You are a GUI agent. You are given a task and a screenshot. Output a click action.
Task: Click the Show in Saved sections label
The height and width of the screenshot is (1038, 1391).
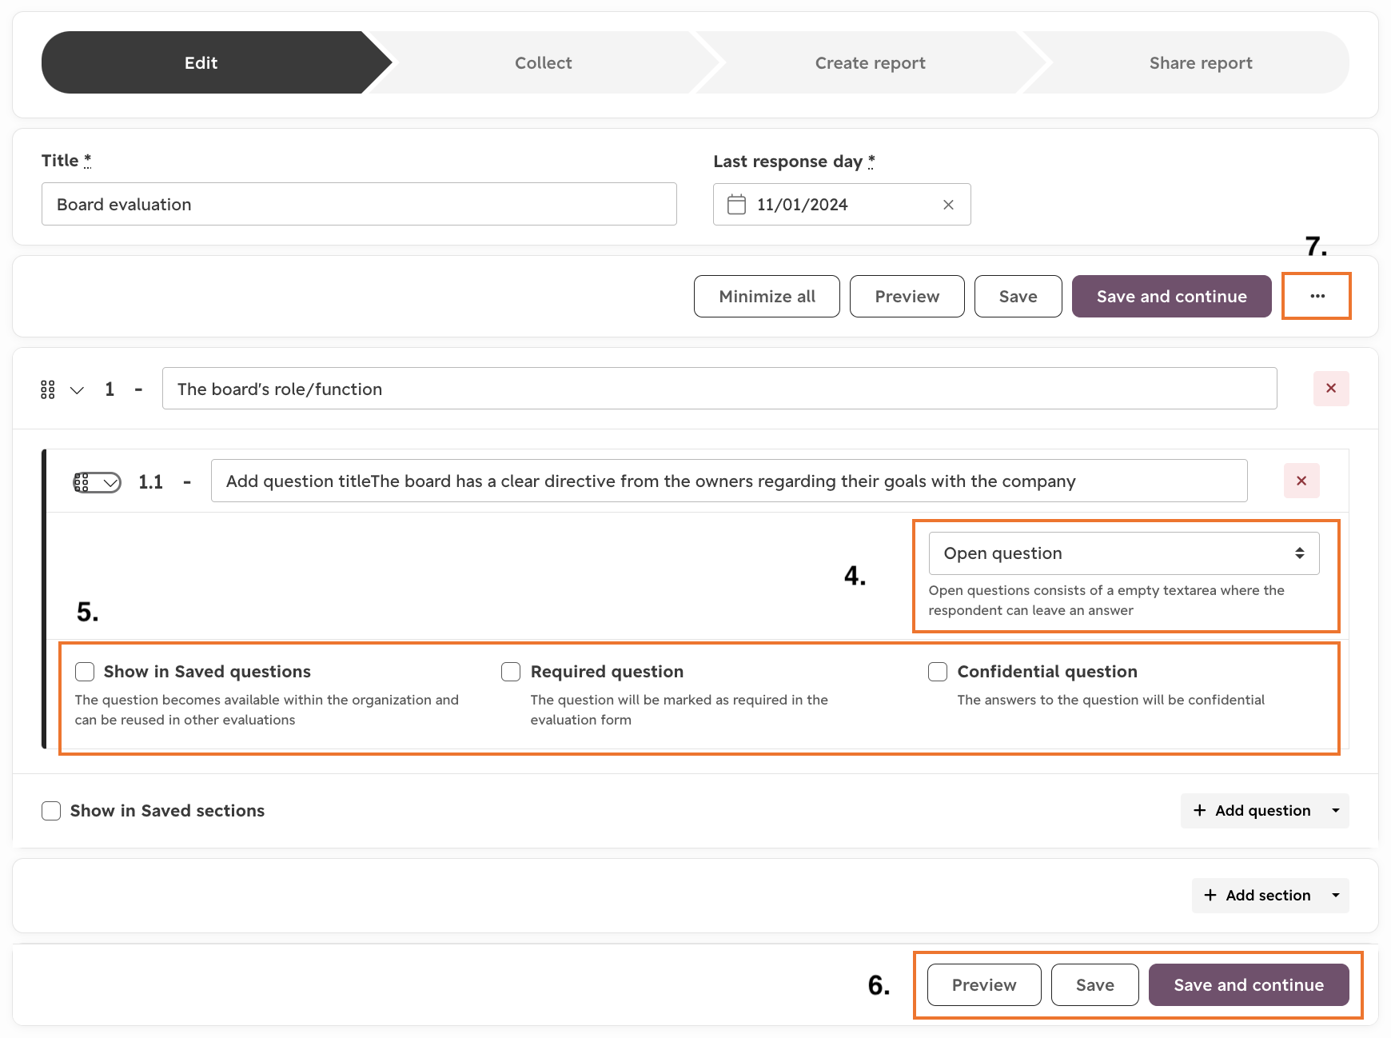[167, 811]
